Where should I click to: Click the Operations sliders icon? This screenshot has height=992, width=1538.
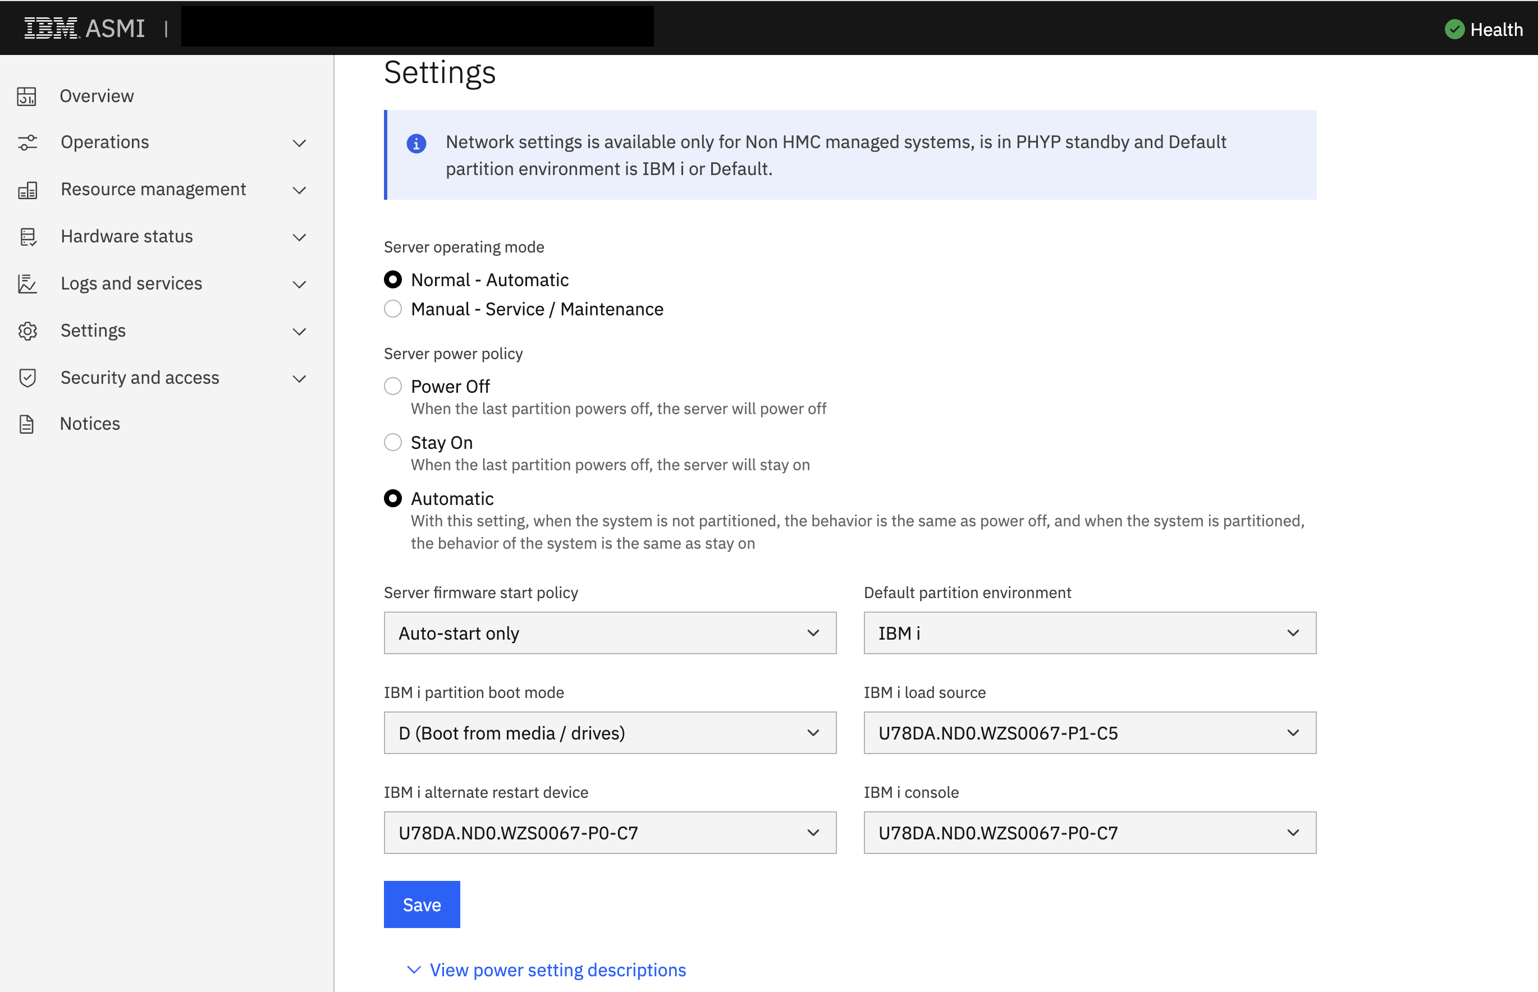(x=27, y=143)
